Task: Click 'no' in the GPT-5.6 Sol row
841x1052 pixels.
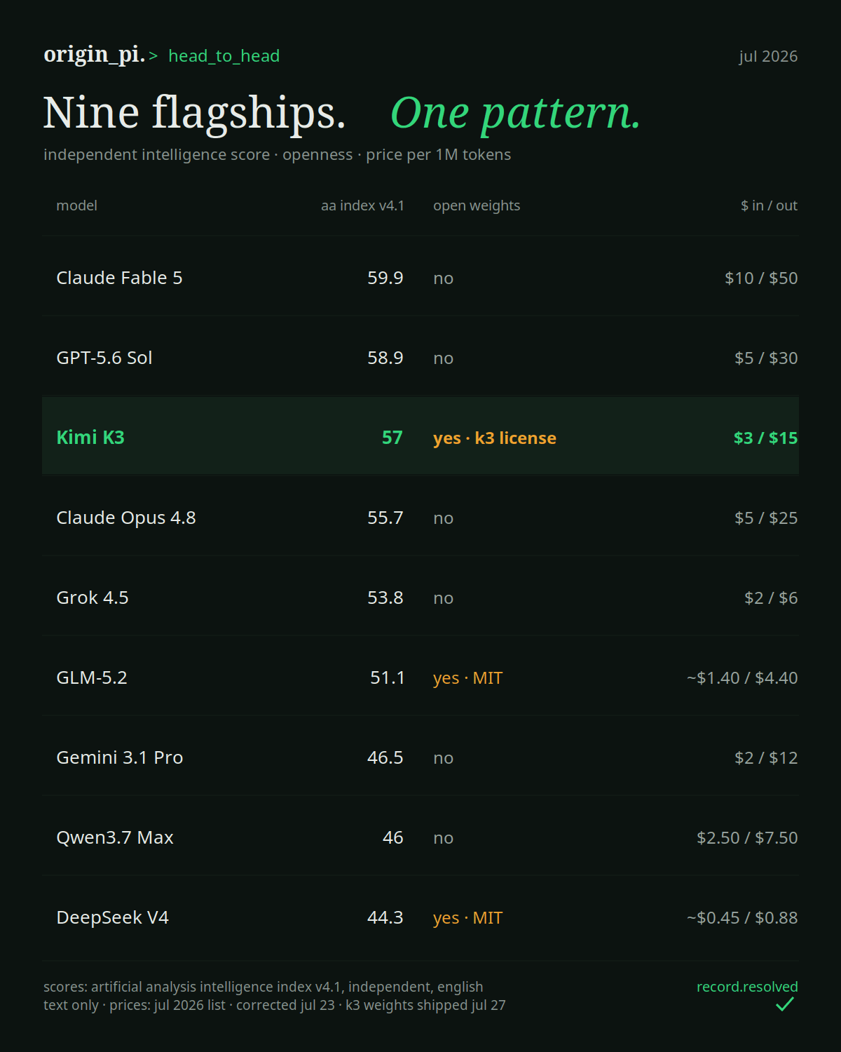Action: (x=444, y=359)
